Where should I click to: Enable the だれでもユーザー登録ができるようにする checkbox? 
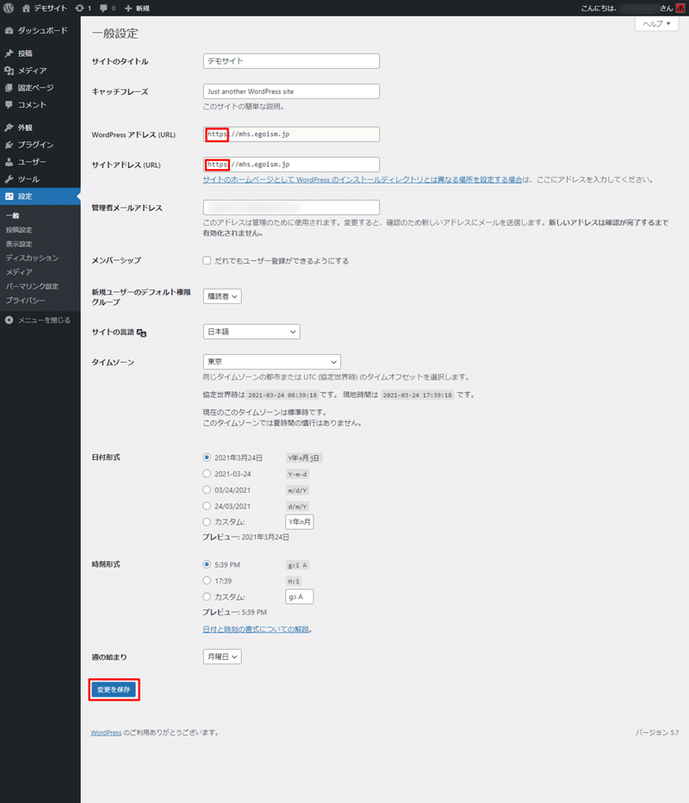(x=207, y=260)
